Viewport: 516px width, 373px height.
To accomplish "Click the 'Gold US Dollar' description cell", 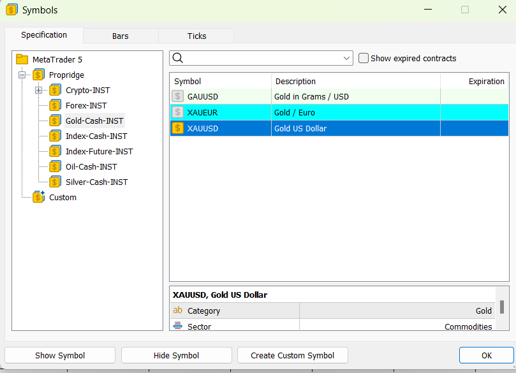I will pyautogui.click(x=356, y=128).
